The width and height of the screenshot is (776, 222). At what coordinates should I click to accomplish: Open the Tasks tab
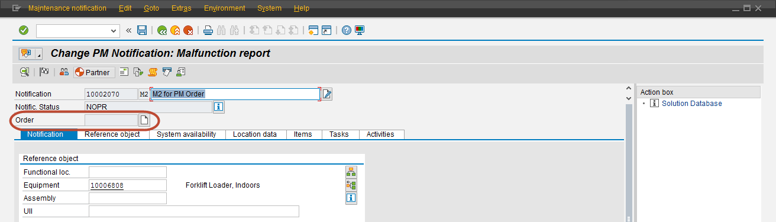point(339,134)
